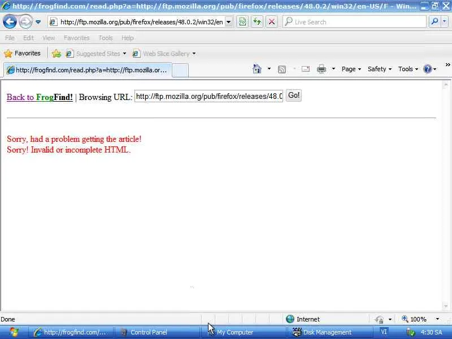Click the Search magnifier button

(434, 21)
